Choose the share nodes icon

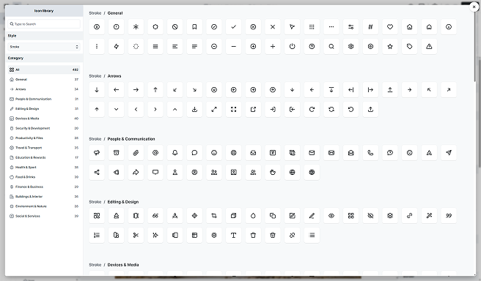click(97, 173)
